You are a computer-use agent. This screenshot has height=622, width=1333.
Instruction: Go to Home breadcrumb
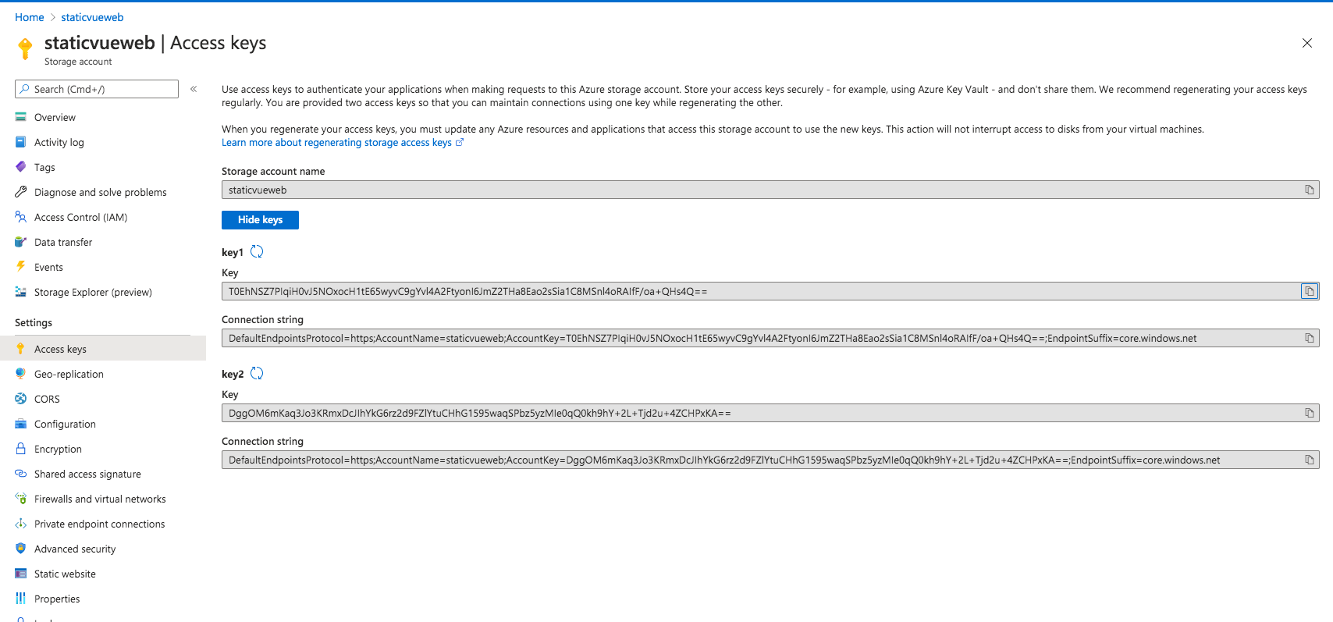tap(30, 17)
